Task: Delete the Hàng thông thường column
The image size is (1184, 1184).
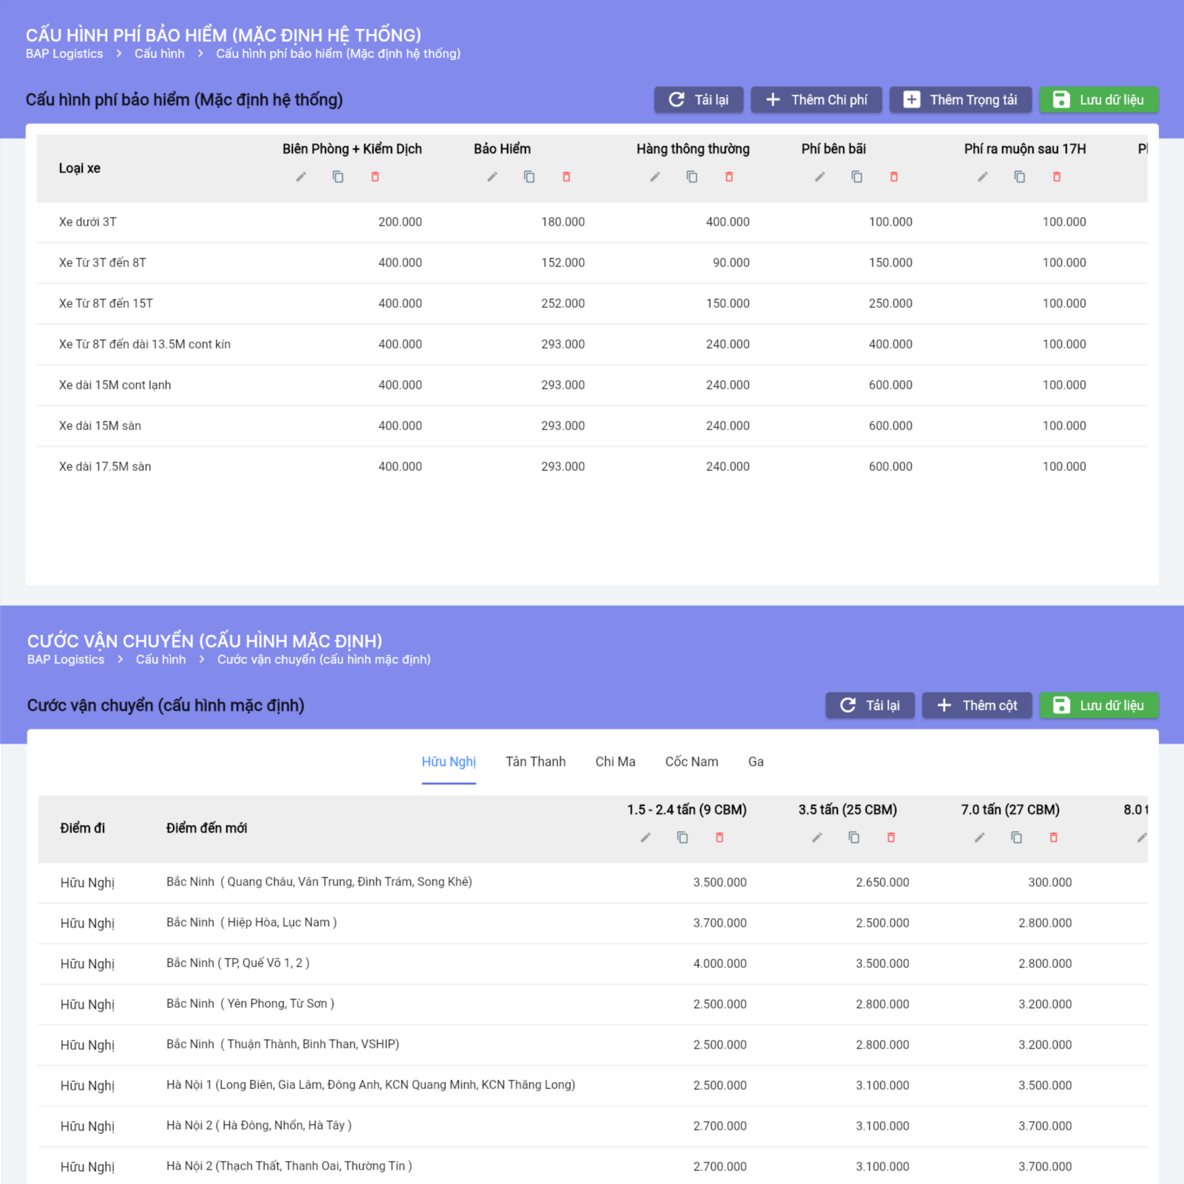Action: [729, 177]
